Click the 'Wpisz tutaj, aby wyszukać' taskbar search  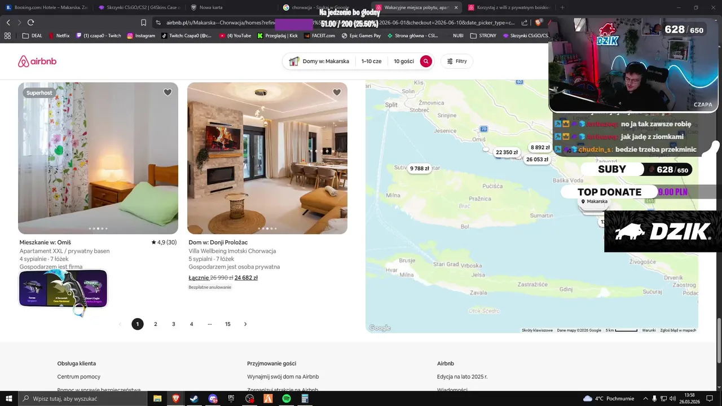82,398
